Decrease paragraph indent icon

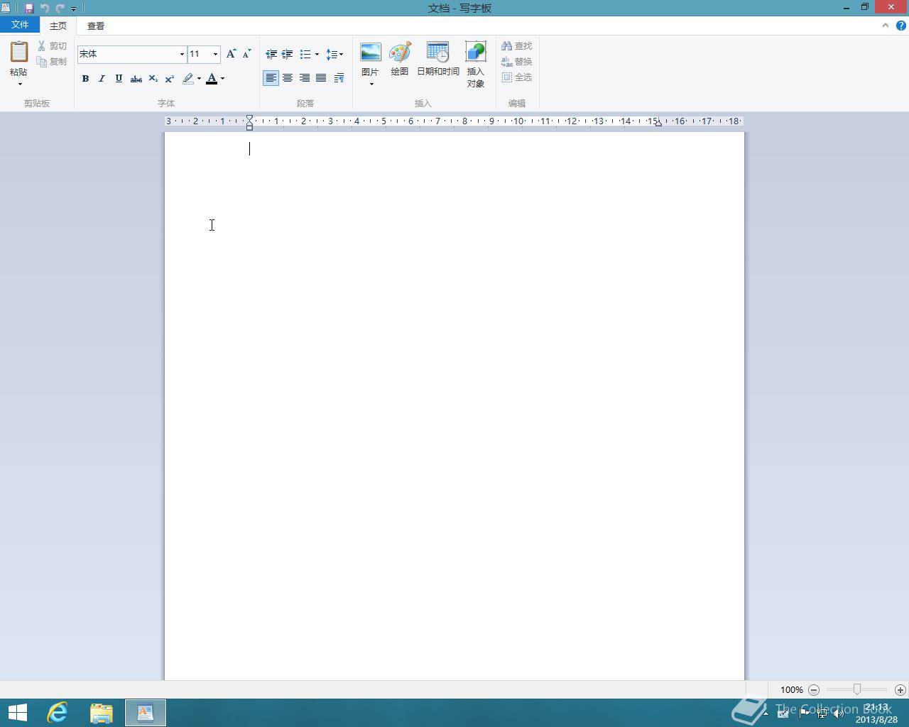point(271,54)
